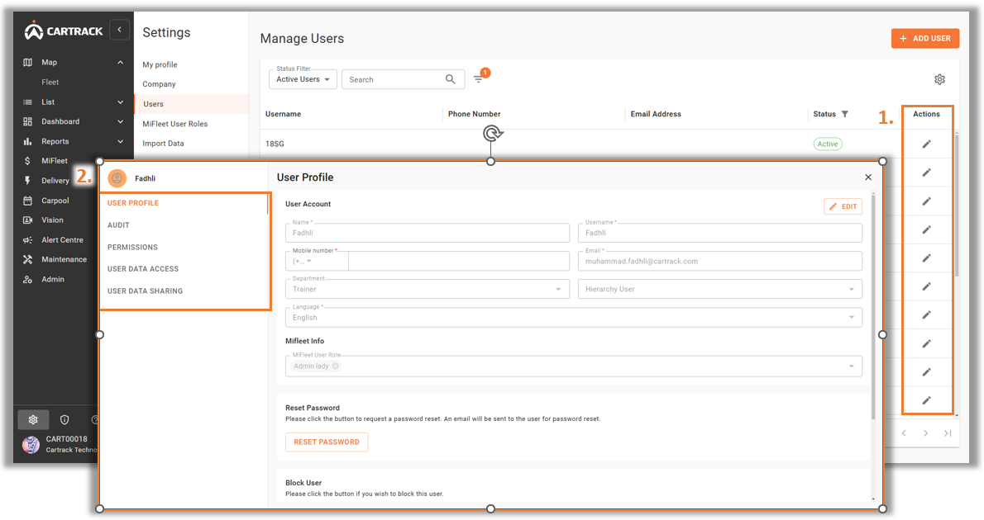The image size is (984, 520).
Task: Open the Hierarchy User dropdown
Action: point(719,289)
